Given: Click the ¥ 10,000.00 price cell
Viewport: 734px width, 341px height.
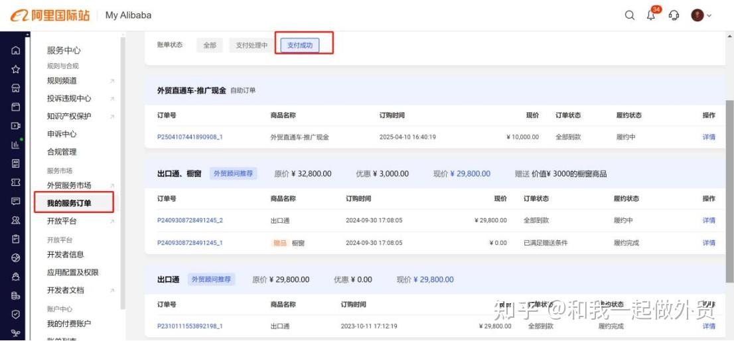Looking at the screenshot, I should 522,137.
